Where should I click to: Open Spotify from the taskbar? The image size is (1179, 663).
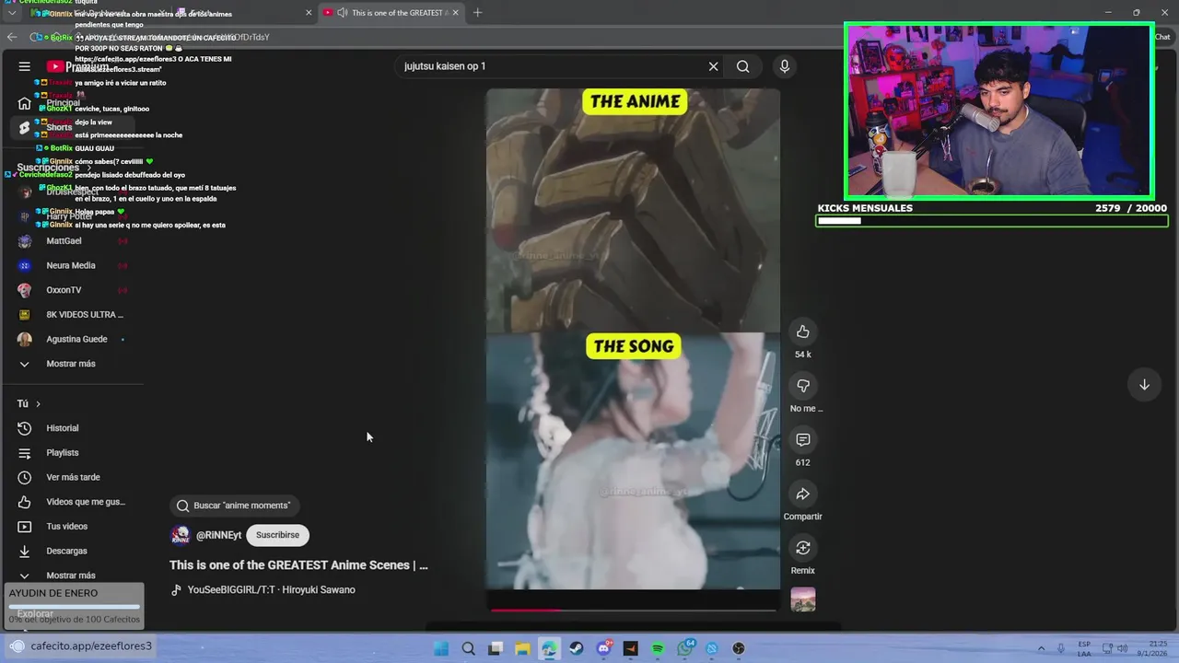(x=658, y=648)
